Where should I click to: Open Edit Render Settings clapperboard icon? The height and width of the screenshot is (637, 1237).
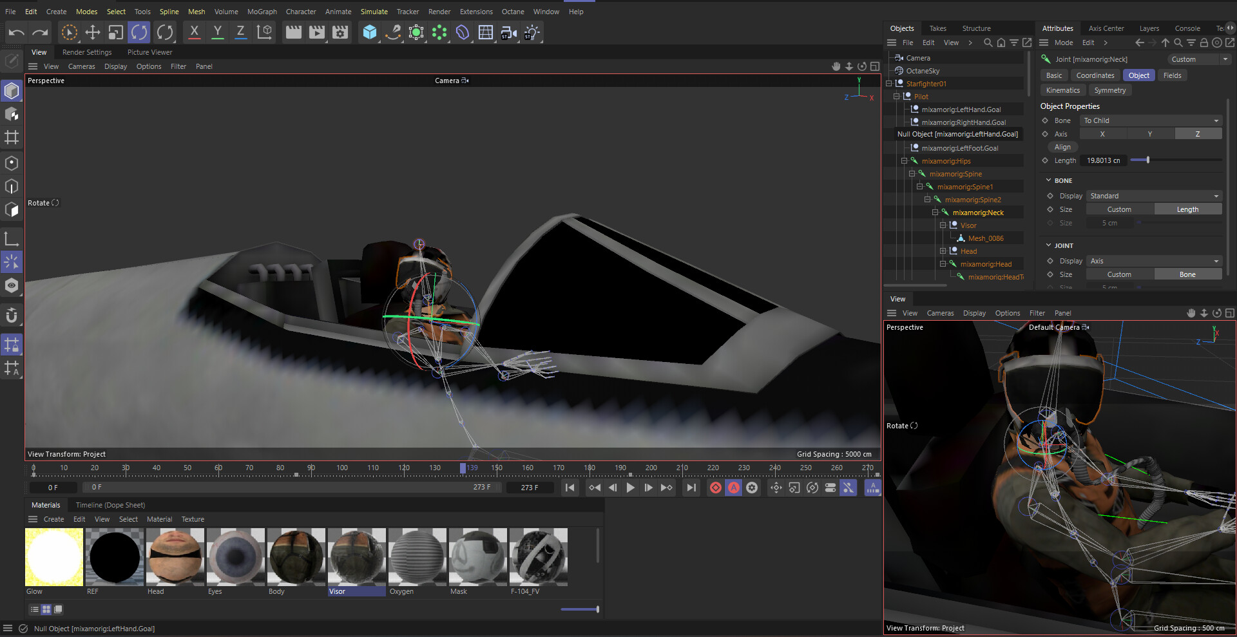pyautogui.click(x=340, y=32)
